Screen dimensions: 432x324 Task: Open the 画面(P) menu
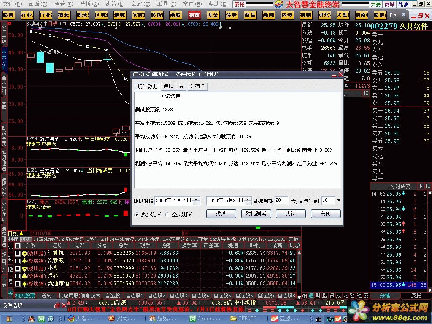(x=38, y=4)
